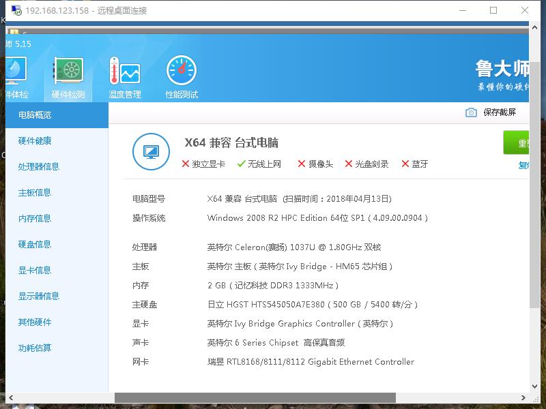Click the green check next to 无线上网

click(242, 164)
